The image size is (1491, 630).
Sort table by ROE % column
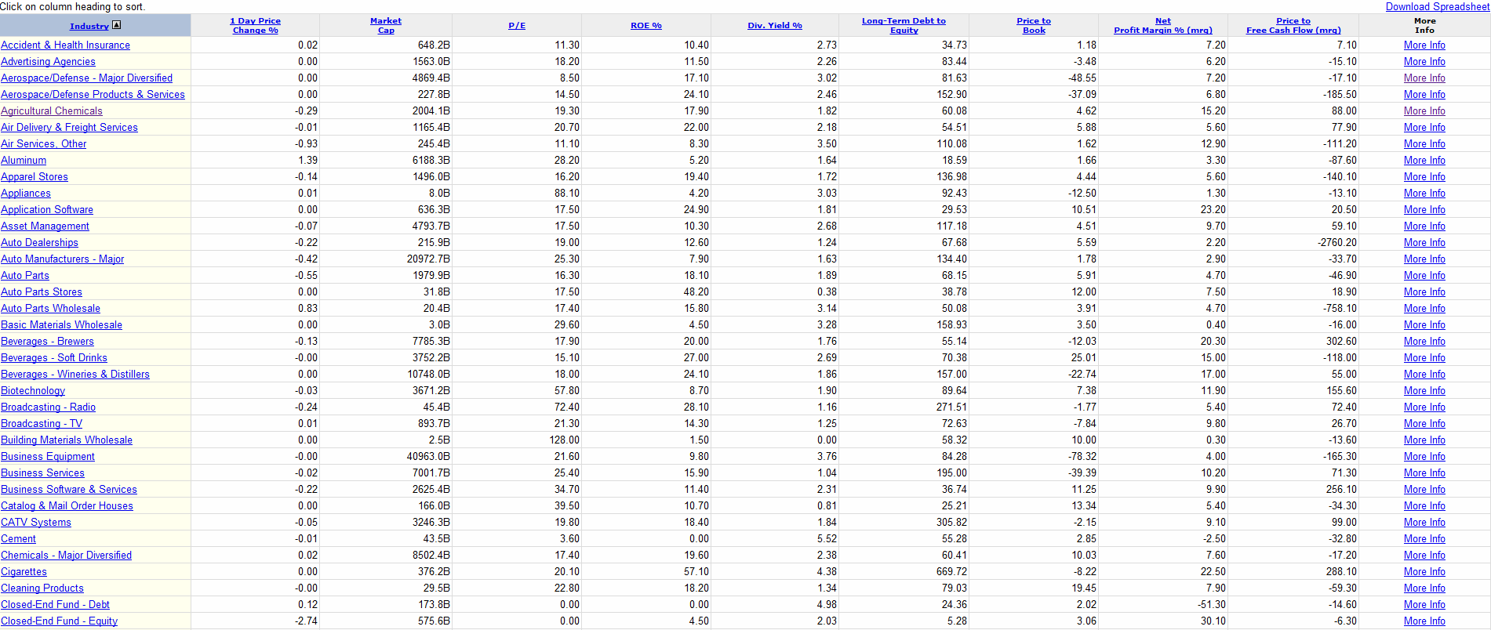coord(646,26)
